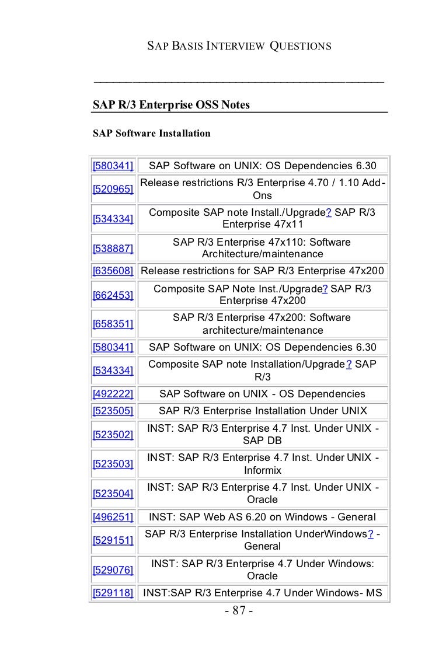
Task: Open the [496251] Web AS note link
Action: 113,516
